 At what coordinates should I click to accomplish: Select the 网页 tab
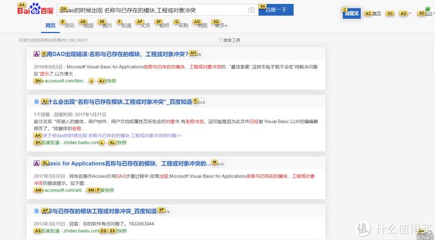pos(51,26)
